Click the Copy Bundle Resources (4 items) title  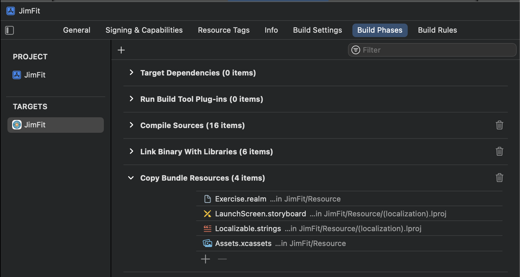coord(203,178)
